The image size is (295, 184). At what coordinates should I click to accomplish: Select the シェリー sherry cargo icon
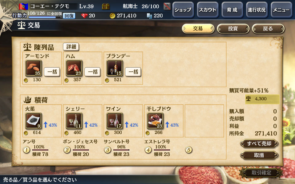[74, 121]
